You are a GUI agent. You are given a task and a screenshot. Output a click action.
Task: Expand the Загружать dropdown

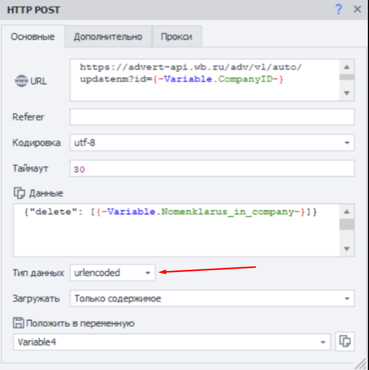(347, 298)
